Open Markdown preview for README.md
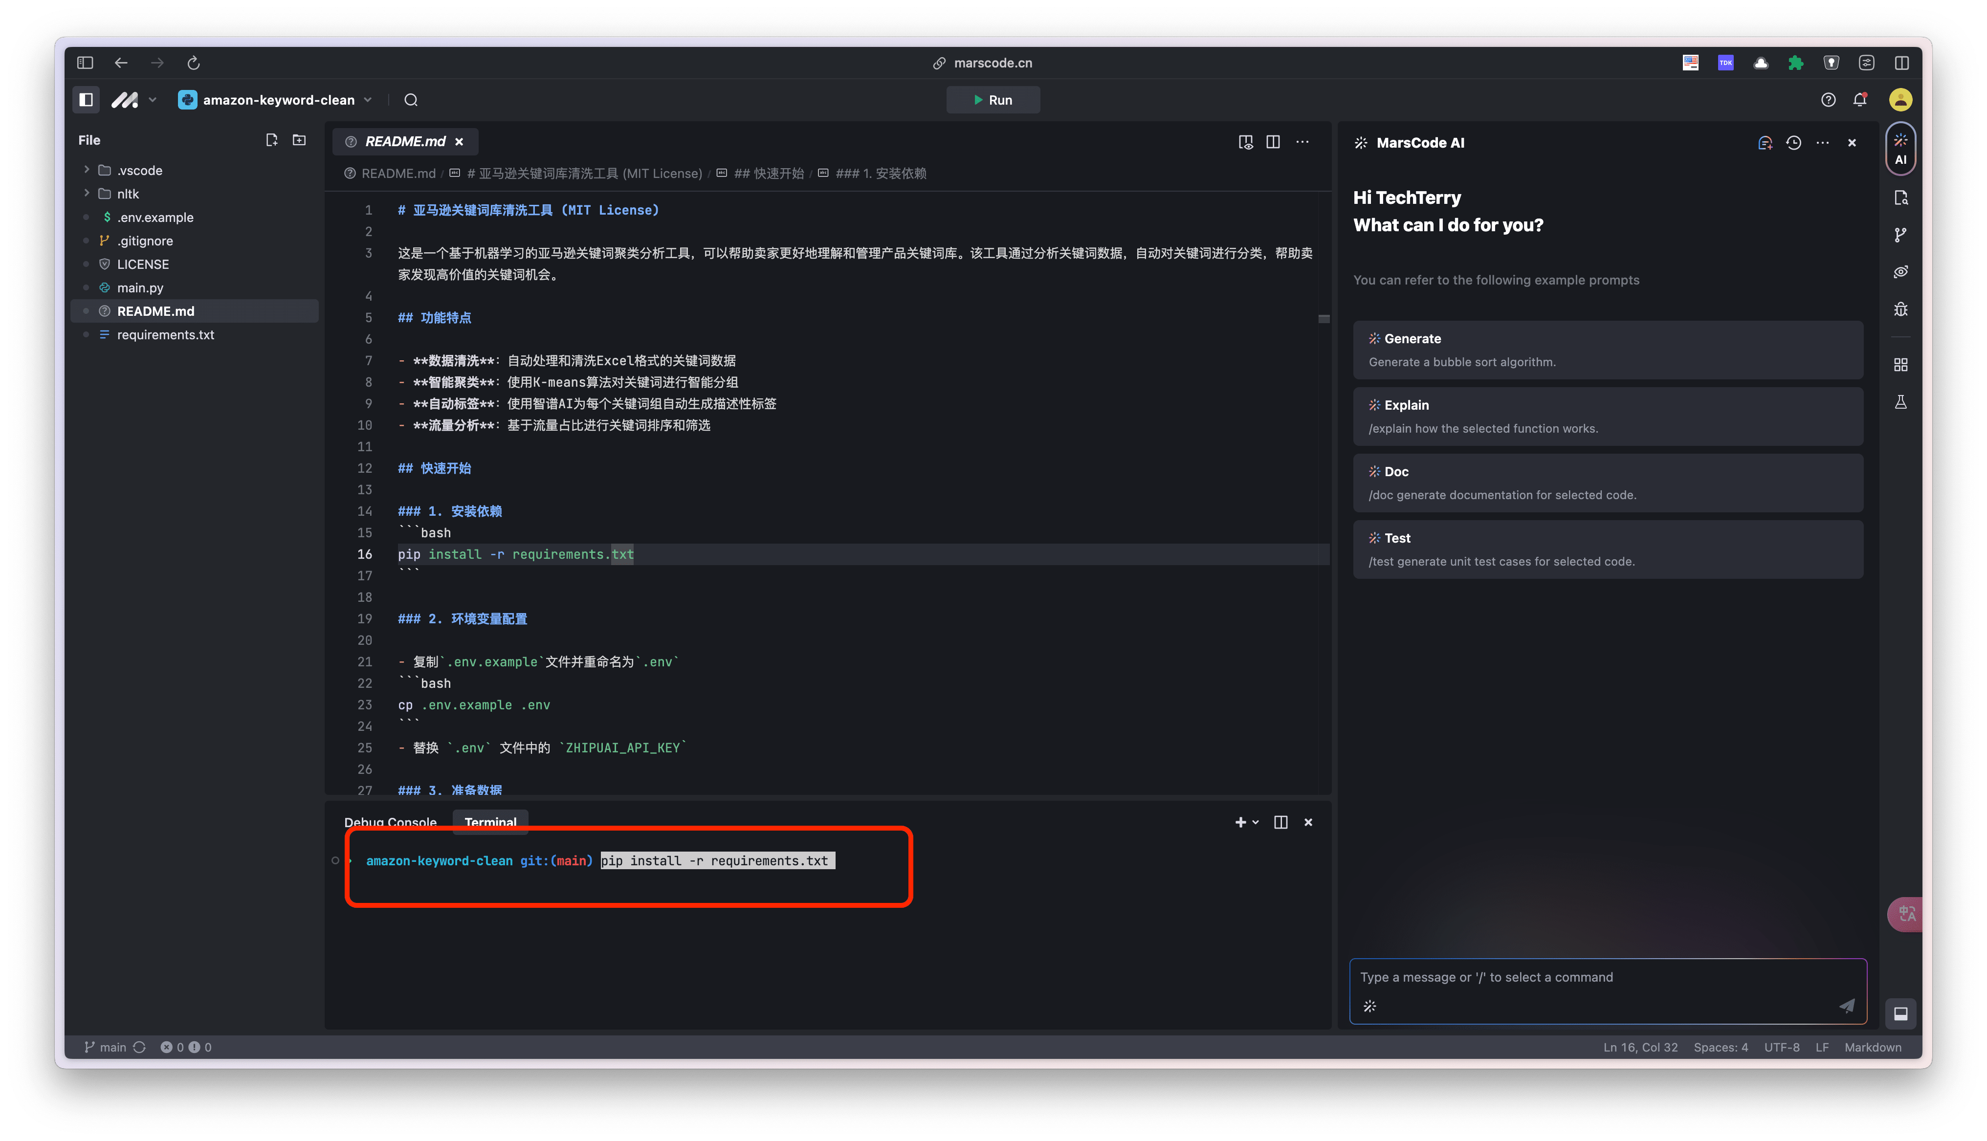 click(x=1245, y=142)
